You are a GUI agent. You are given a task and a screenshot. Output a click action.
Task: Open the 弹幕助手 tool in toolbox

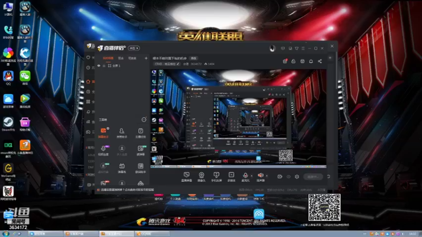(x=103, y=133)
